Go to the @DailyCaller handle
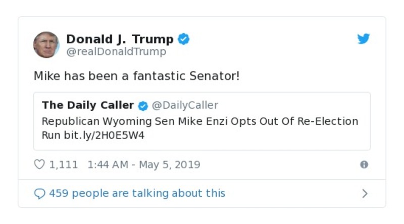The width and height of the screenshot is (404, 224). click(x=185, y=105)
